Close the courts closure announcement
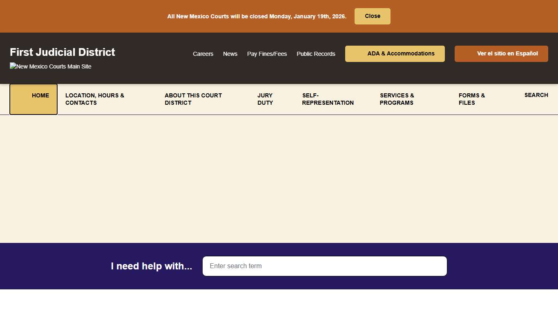558x313 pixels. click(372, 16)
